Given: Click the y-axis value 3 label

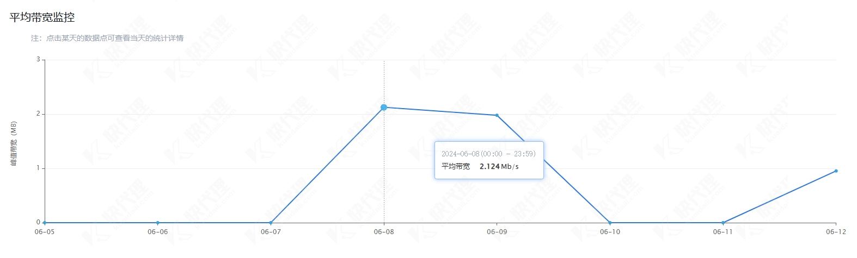Looking at the screenshot, I should tap(38, 59).
